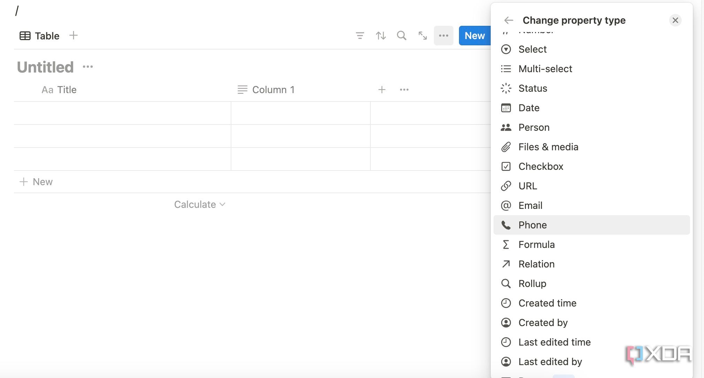704x378 pixels.
Task: Open the view options three-dot button
Action: pos(443,36)
